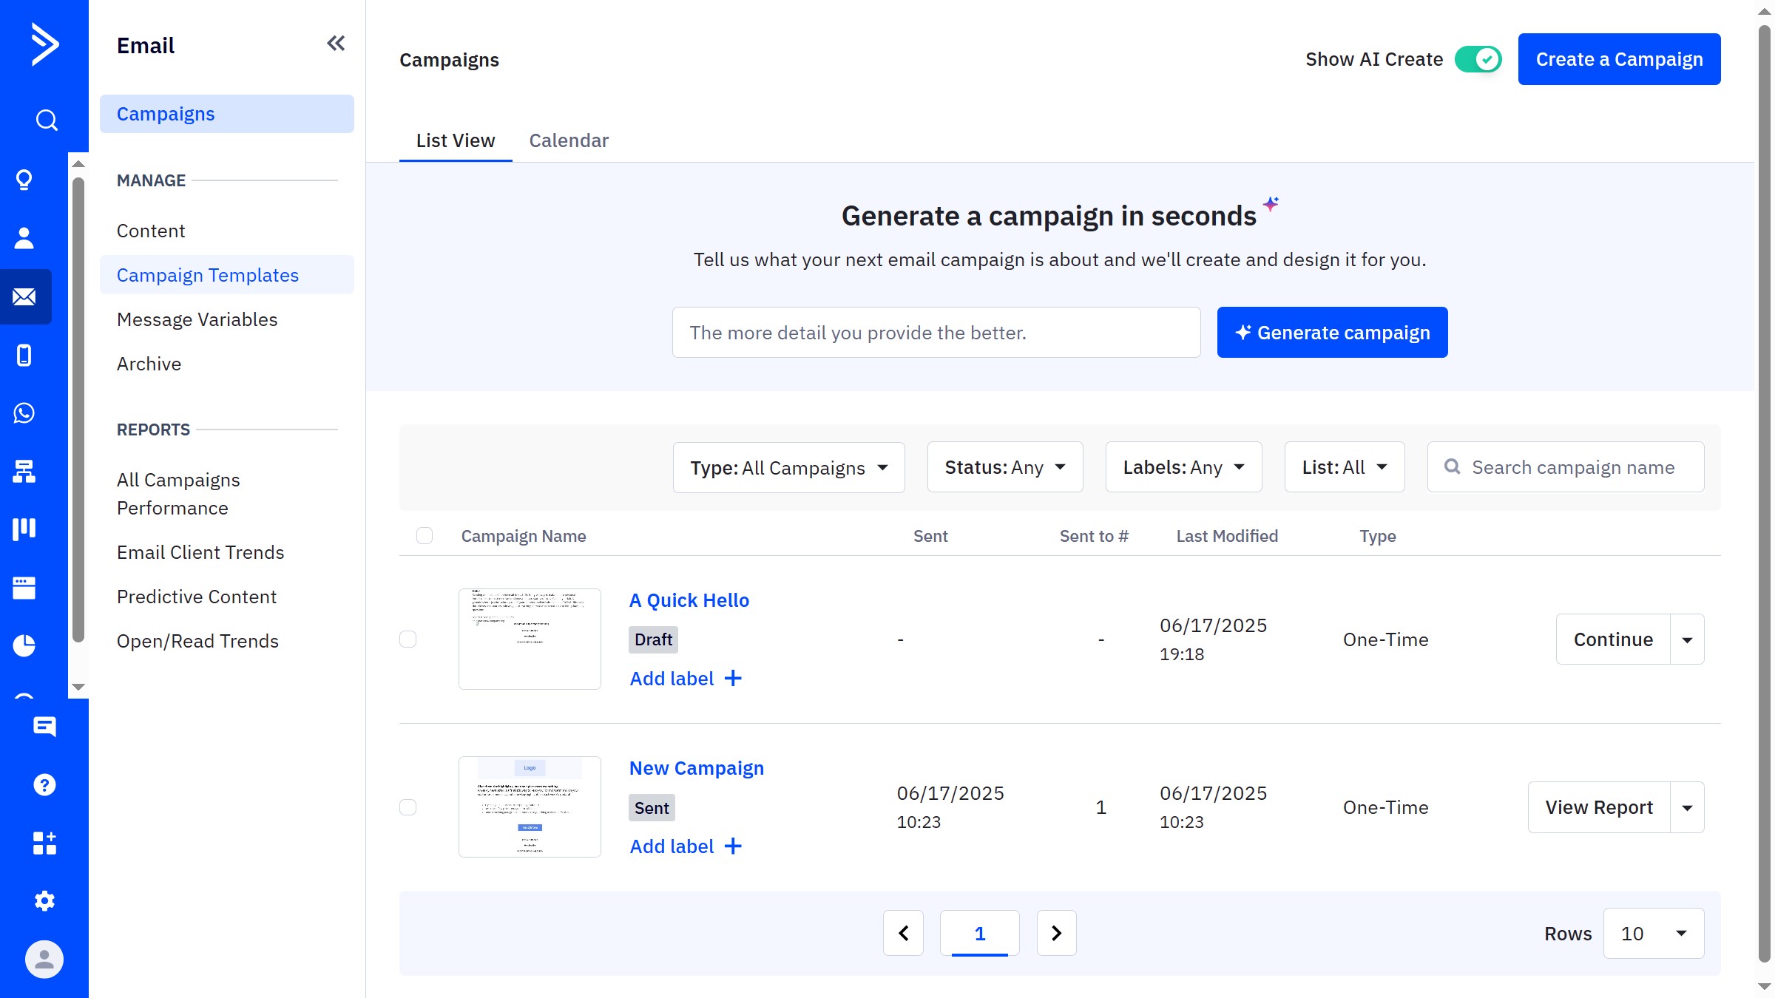Image resolution: width=1775 pixels, height=998 pixels.
Task: Switch to the Calendar tab
Action: [x=569, y=140]
